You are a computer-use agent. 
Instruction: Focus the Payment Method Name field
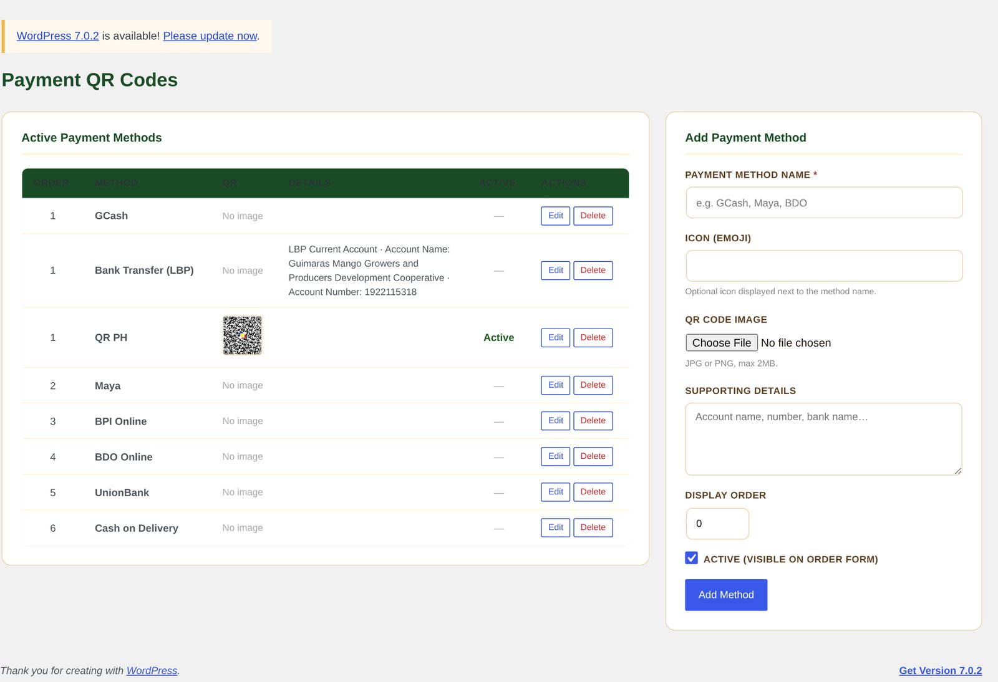(x=824, y=203)
